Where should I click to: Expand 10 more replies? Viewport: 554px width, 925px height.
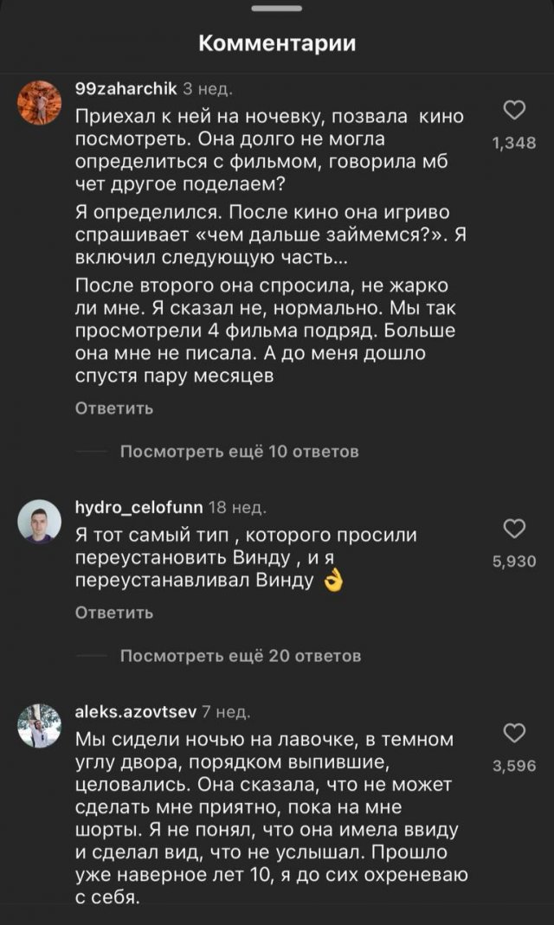239,452
